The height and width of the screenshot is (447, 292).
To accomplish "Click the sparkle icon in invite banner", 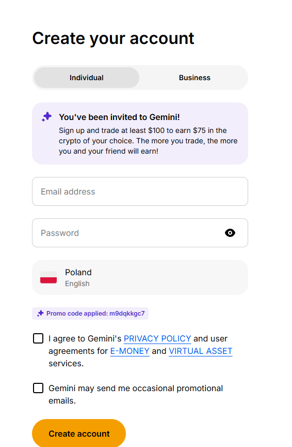I will tap(46, 116).
